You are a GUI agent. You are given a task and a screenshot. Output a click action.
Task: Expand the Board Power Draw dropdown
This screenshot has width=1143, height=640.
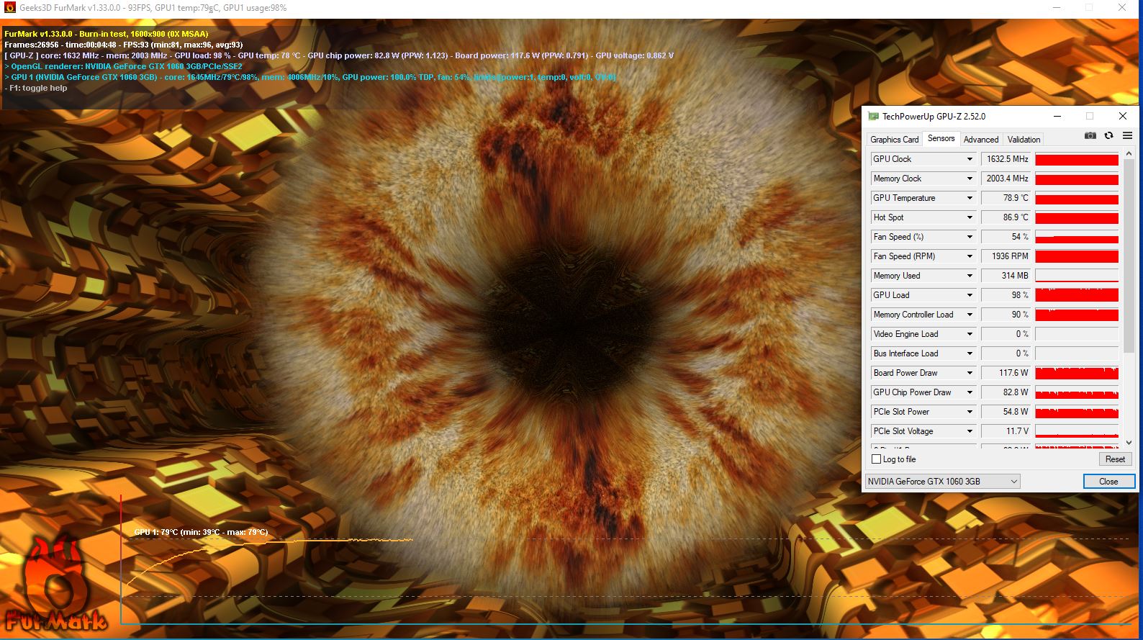click(x=970, y=373)
